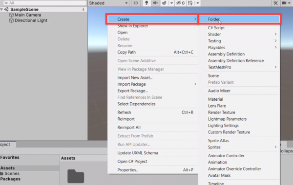Screen dimensions: 293x185
Task: Open the SampleScene options menu dots
Action: 83,9
